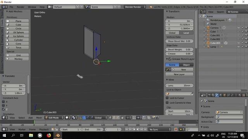Add a Monkey mesh
This screenshot has width=248, height=139.
click(x=17, y=59)
